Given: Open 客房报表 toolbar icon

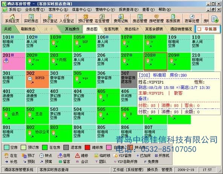Looking at the screenshot, I should tap(173, 18).
